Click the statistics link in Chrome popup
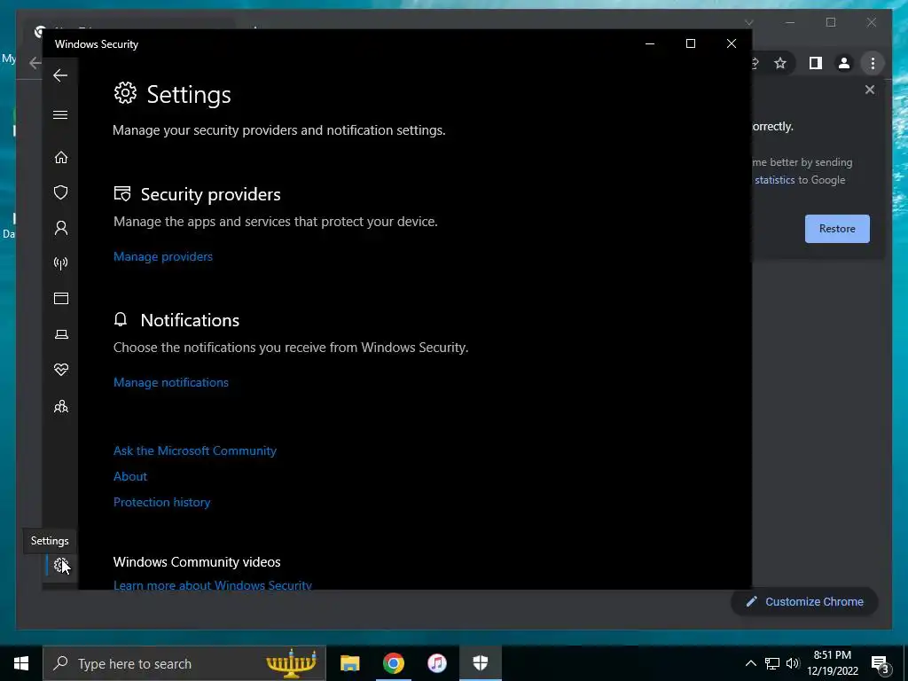 (x=774, y=180)
